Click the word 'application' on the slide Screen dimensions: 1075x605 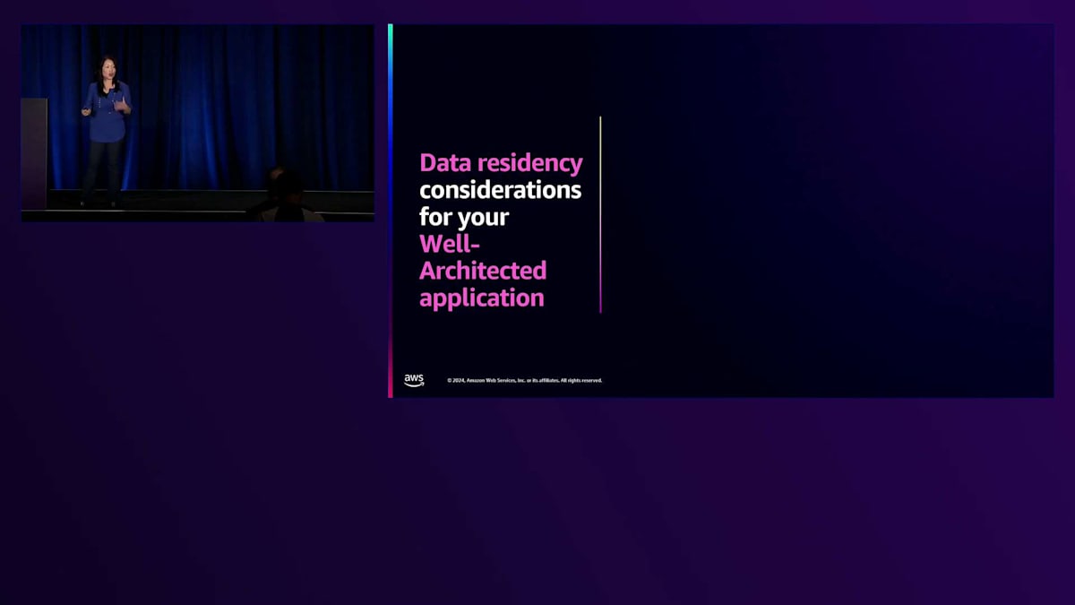pyautogui.click(x=481, y=298)
